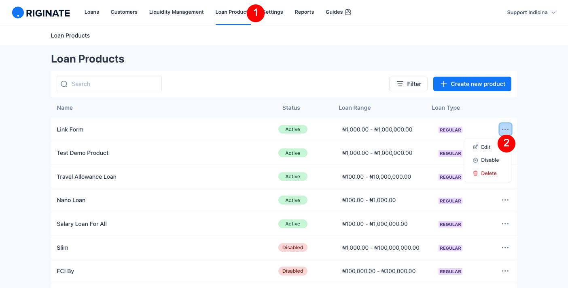Click REGULAR tag on Link Form row

pos(450,130)
